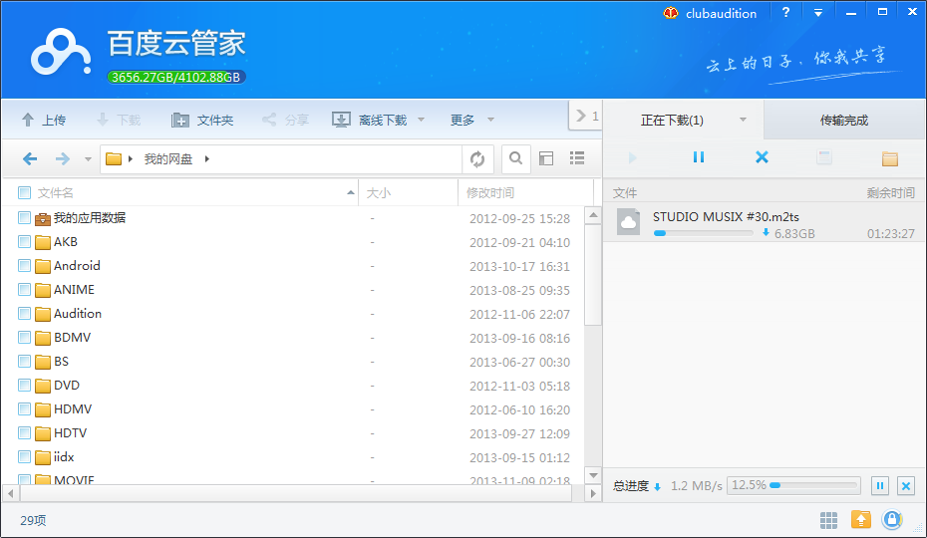Image resolution: width=927 pixels, height=538 pixels.
Task: Check the Audition folder checkbox
Action: click(24, 314)
